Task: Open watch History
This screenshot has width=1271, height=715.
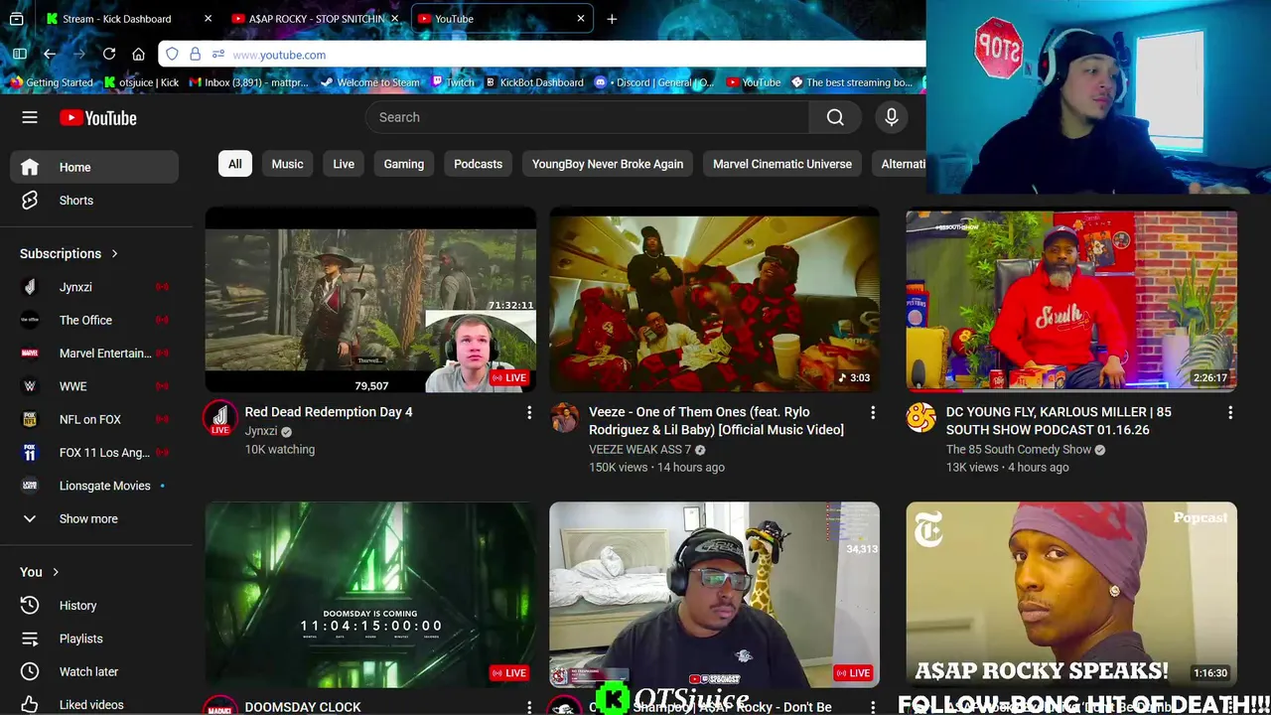Action: 94,606
